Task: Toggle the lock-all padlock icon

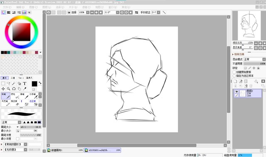Action: (x=258, y=68)
